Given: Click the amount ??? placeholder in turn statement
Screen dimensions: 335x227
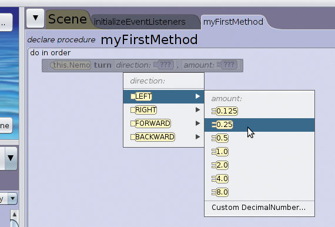Looking at the screenshot, I should click(x=227, y=65).
